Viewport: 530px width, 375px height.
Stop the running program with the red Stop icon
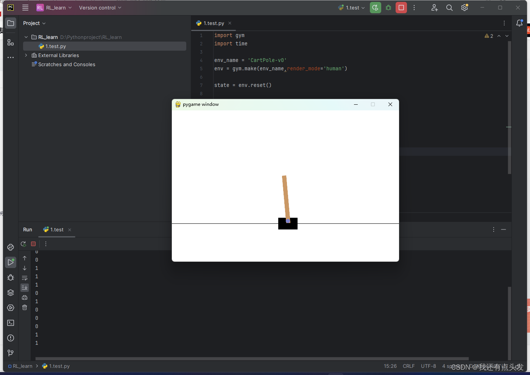tap(401, 7)
